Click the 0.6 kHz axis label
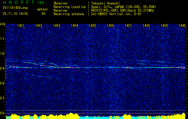 [3, 113]
